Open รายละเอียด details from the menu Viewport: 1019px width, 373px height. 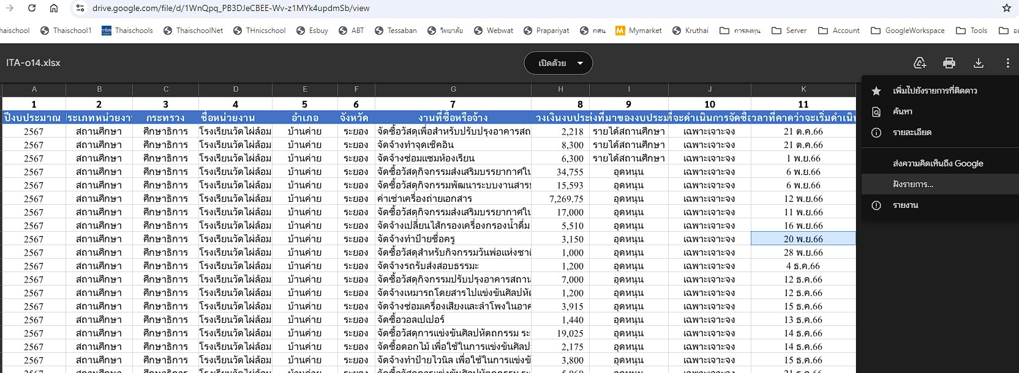tap(912, 132)
